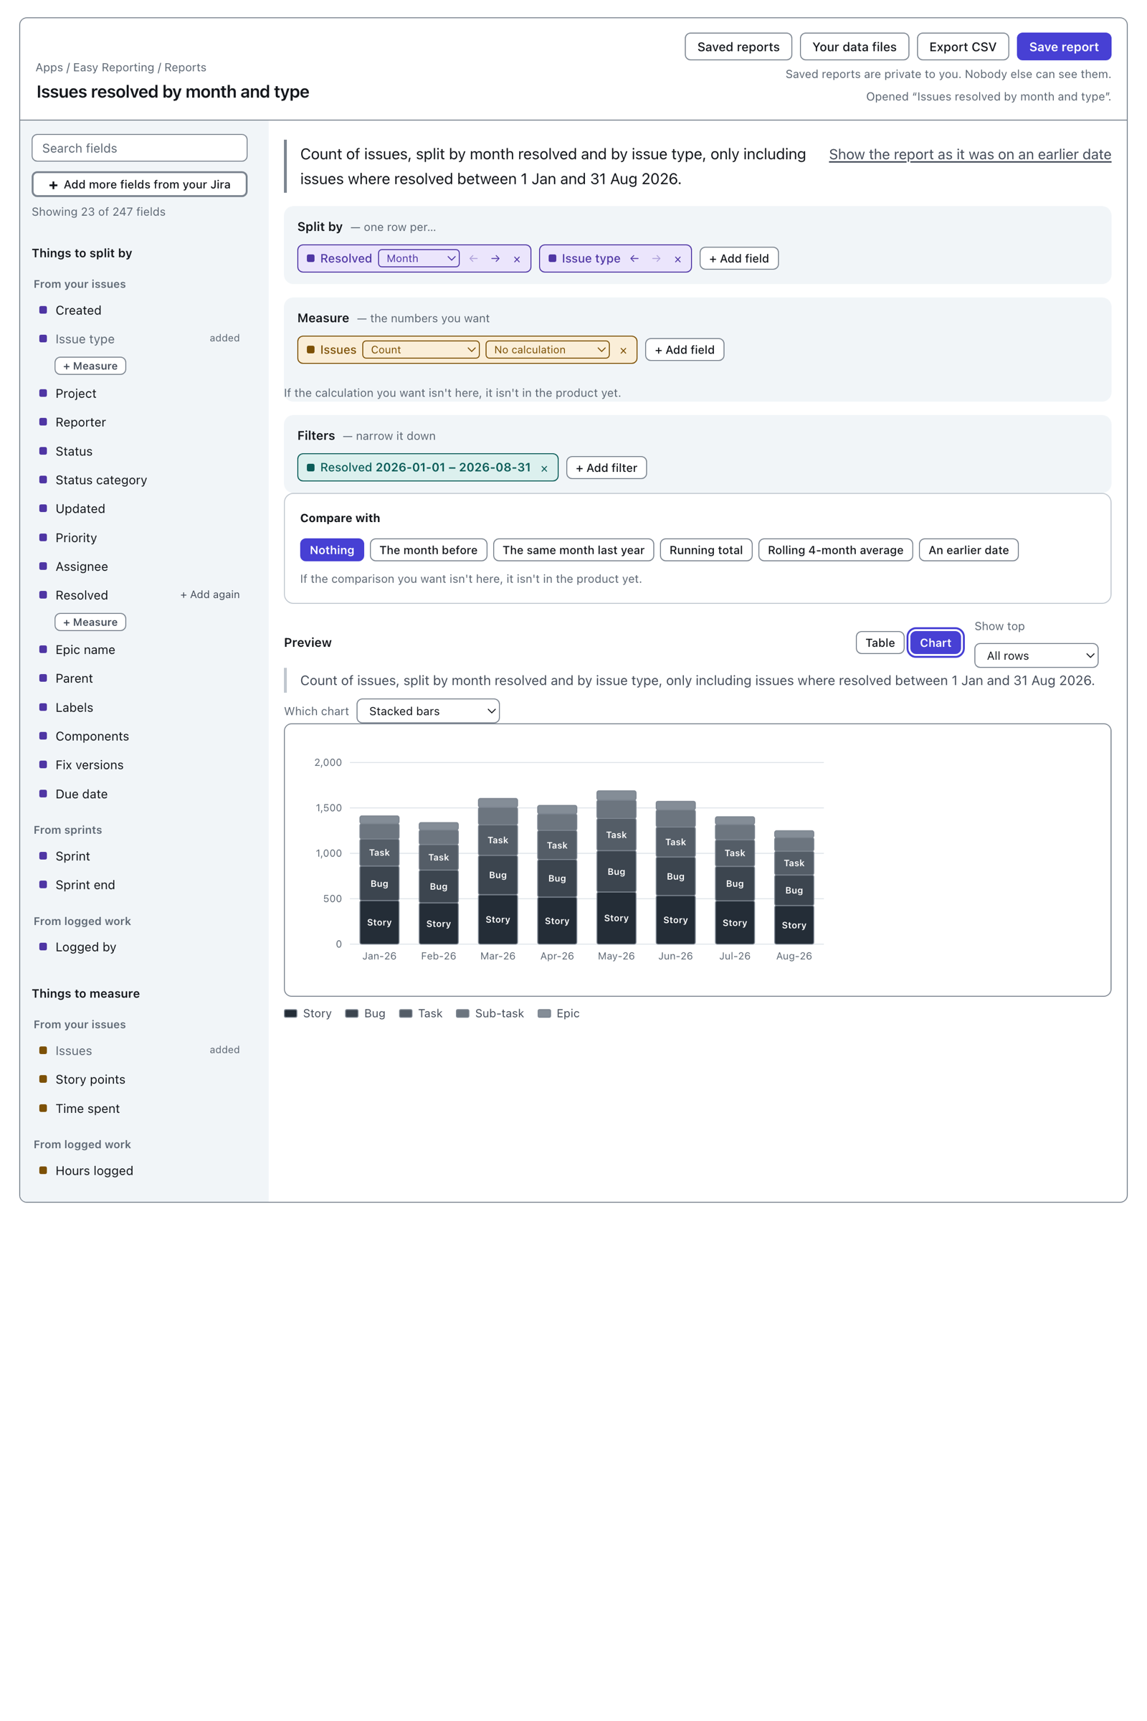
Task: Compare with The month before
Action: [429, 550]
